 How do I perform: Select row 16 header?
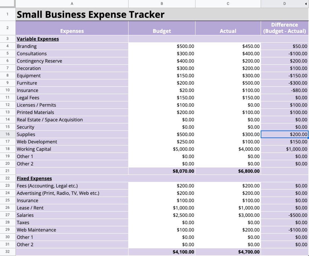click(x=7, y=134)
